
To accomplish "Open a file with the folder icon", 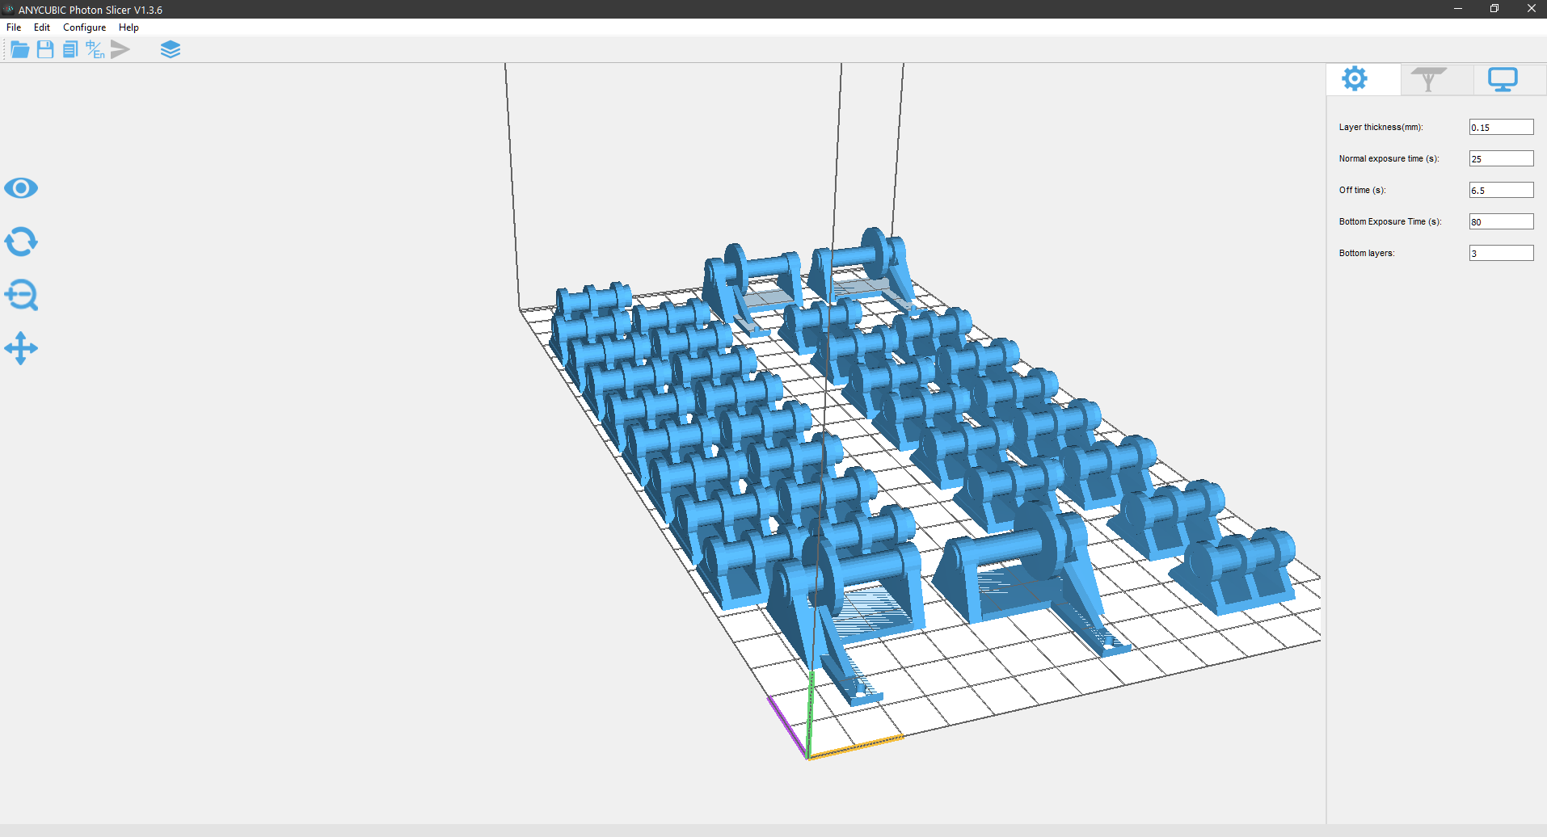I will point(20,50).
